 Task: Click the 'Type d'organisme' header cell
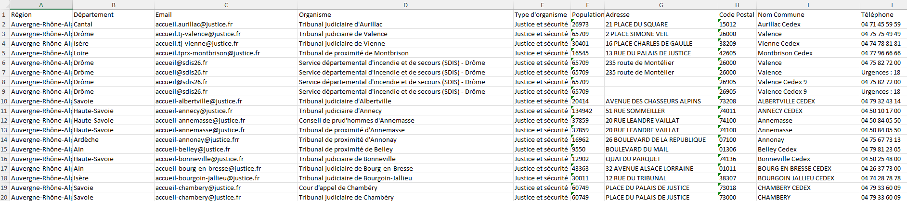pyautogui.click(x=542, y=14)
